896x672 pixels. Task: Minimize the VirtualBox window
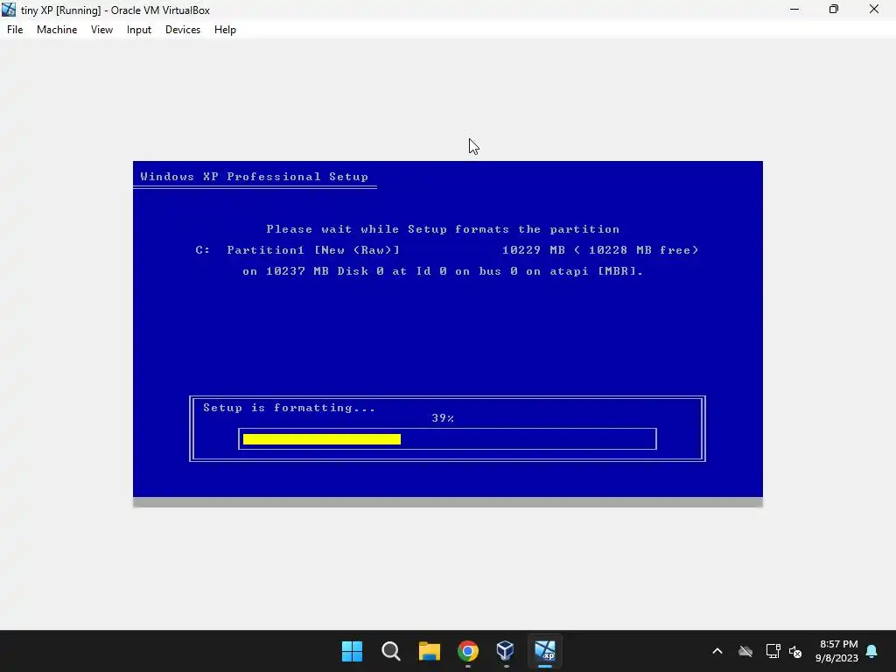pyautogui.click(x=794, y=10)
